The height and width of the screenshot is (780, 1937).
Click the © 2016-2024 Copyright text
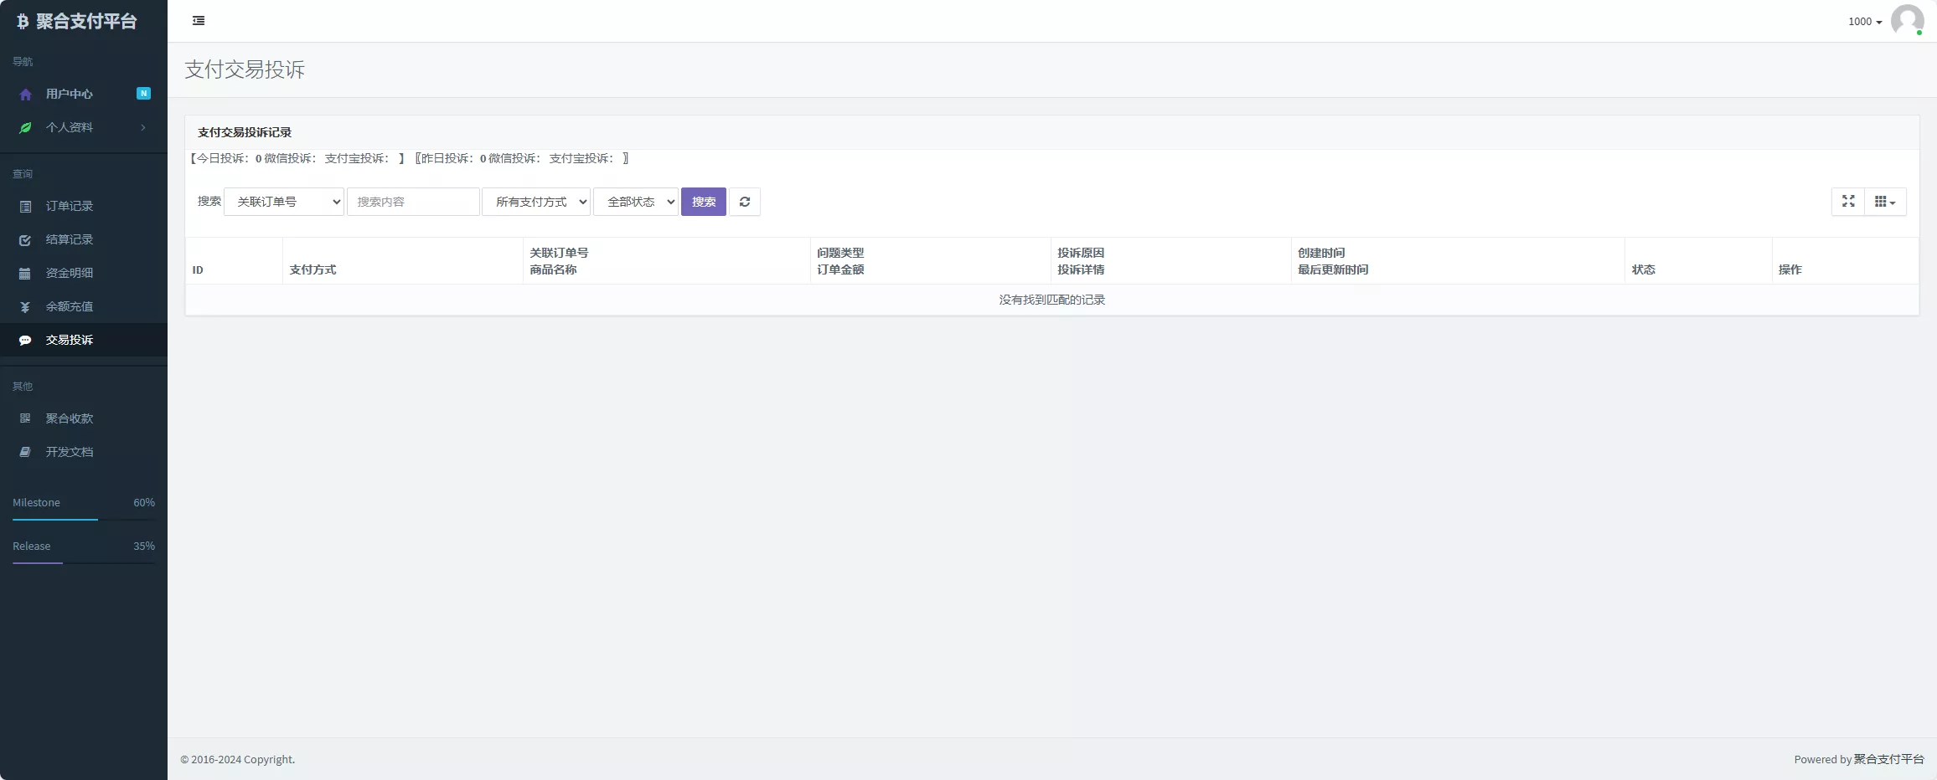coord(238,759)
